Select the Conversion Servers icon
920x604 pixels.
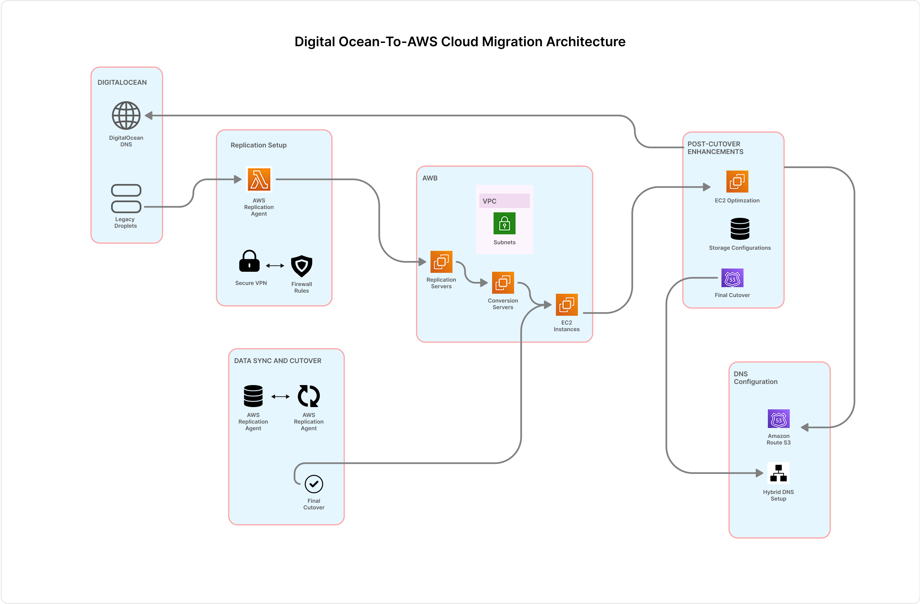pos(502,283)
